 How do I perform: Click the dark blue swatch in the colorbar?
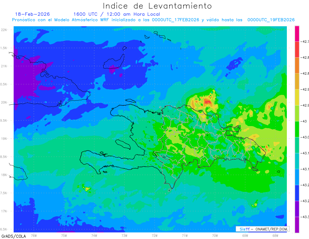[x=297, y=193]
